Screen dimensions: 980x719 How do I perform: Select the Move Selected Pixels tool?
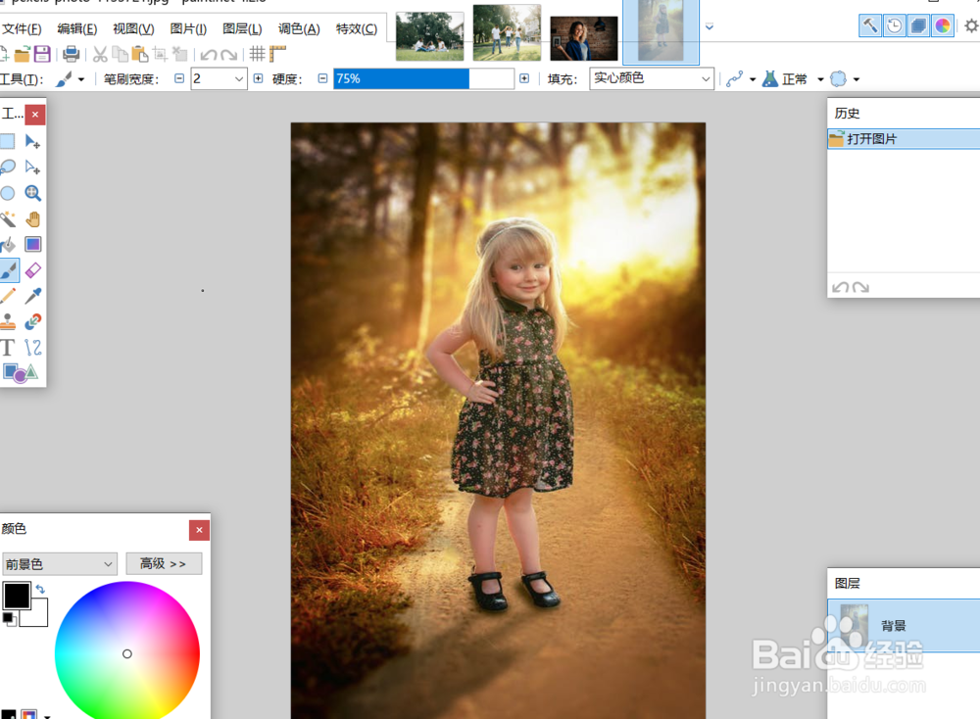click(x=32, y=141)
